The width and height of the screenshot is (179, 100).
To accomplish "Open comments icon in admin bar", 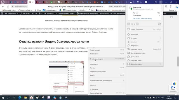I will (x=41, y=14).
